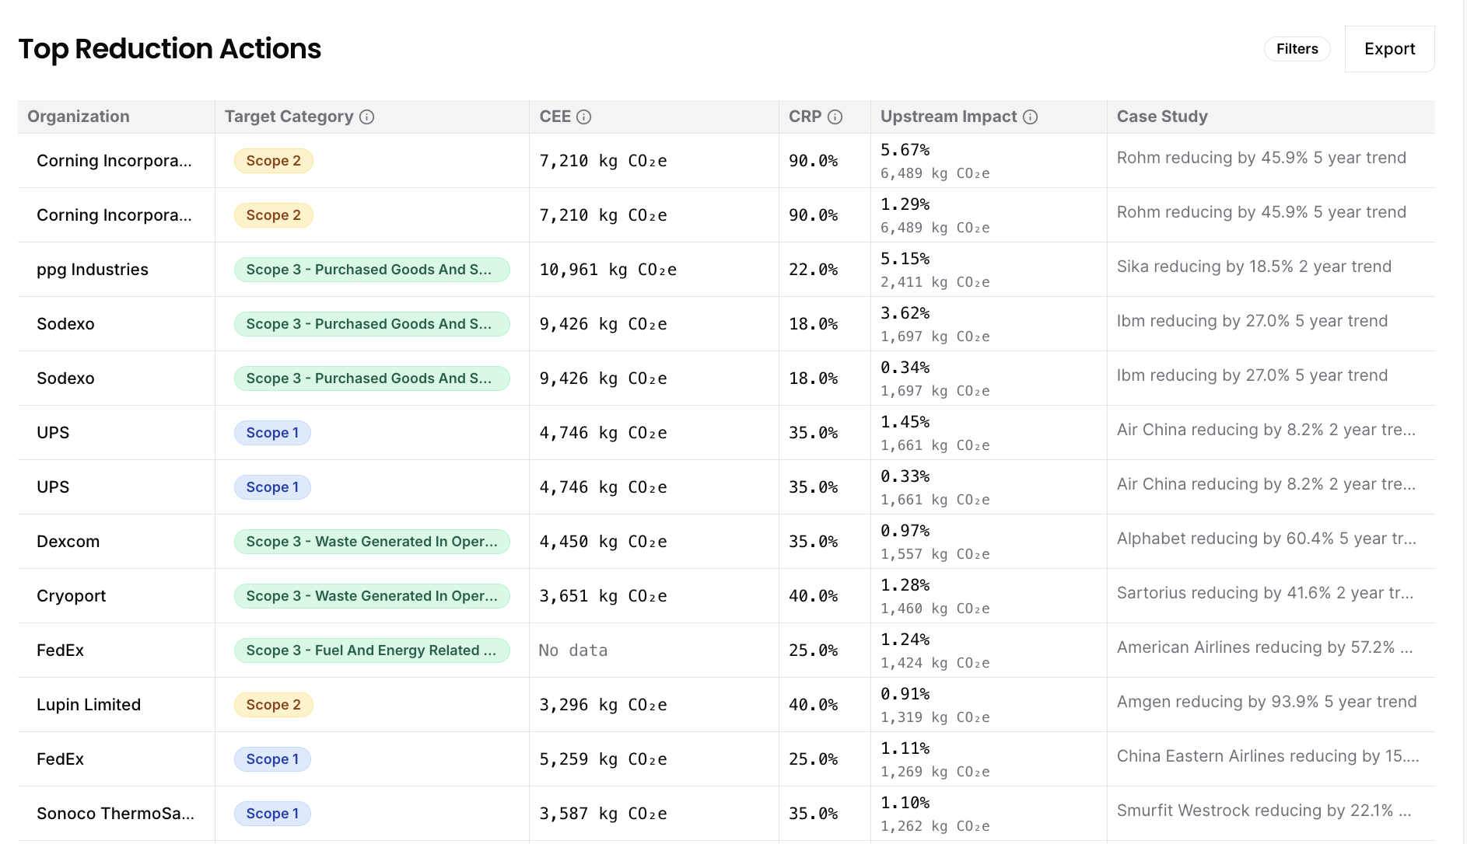Click the CRP info icon

click(x=835, y=117)
